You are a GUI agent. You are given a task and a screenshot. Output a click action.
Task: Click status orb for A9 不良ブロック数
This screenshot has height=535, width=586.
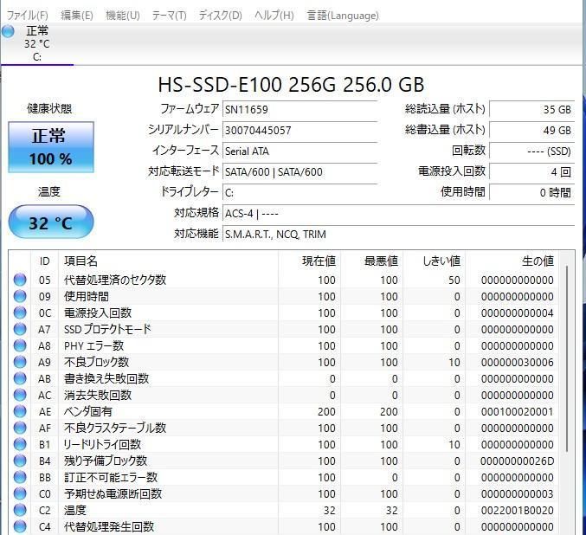coord(20,362)
